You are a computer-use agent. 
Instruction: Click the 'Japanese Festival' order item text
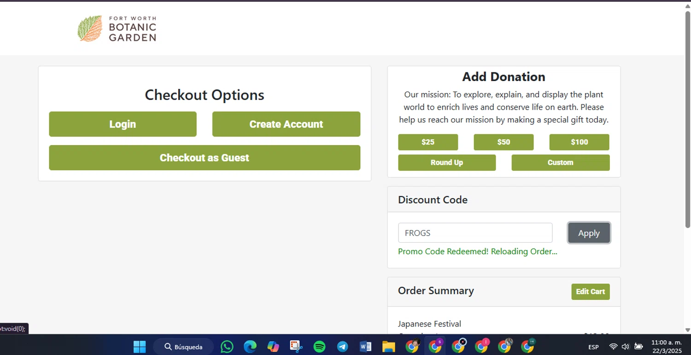pos(429,324)
